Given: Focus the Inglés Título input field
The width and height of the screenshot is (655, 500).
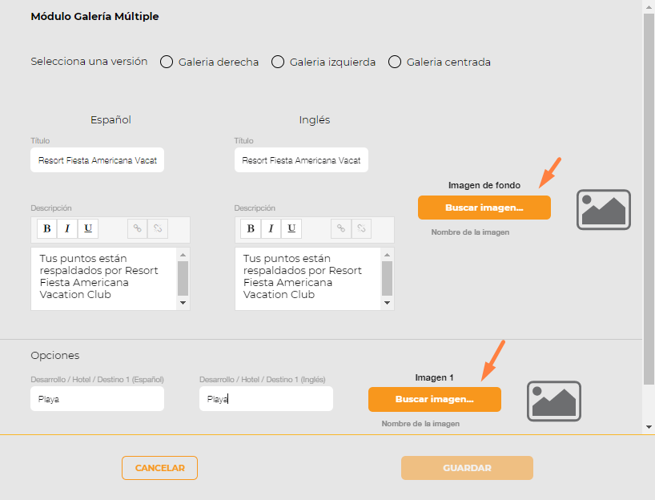Looking at the screenshot, I should [x=301, y=159].
